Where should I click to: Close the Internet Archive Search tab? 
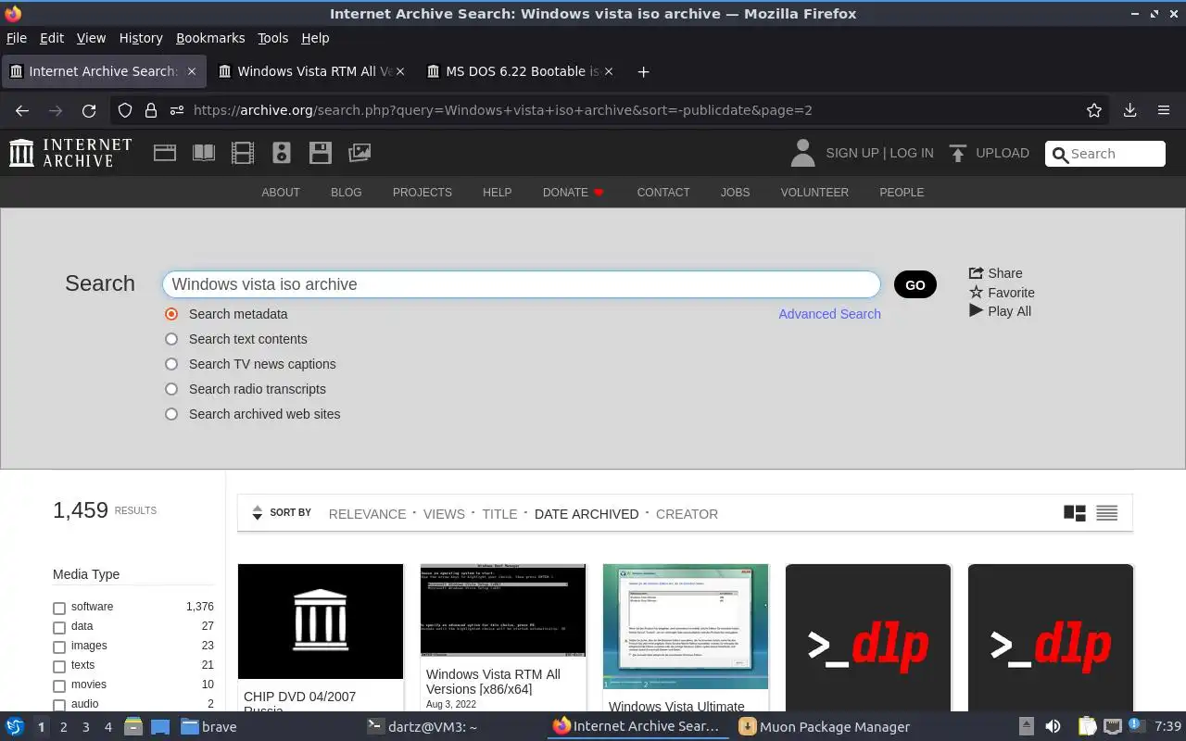click(x=192, y=71)
